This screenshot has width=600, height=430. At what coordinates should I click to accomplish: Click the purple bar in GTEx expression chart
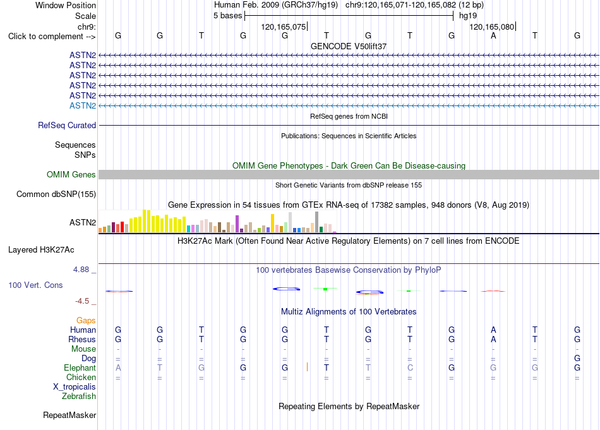click(237, 224)
